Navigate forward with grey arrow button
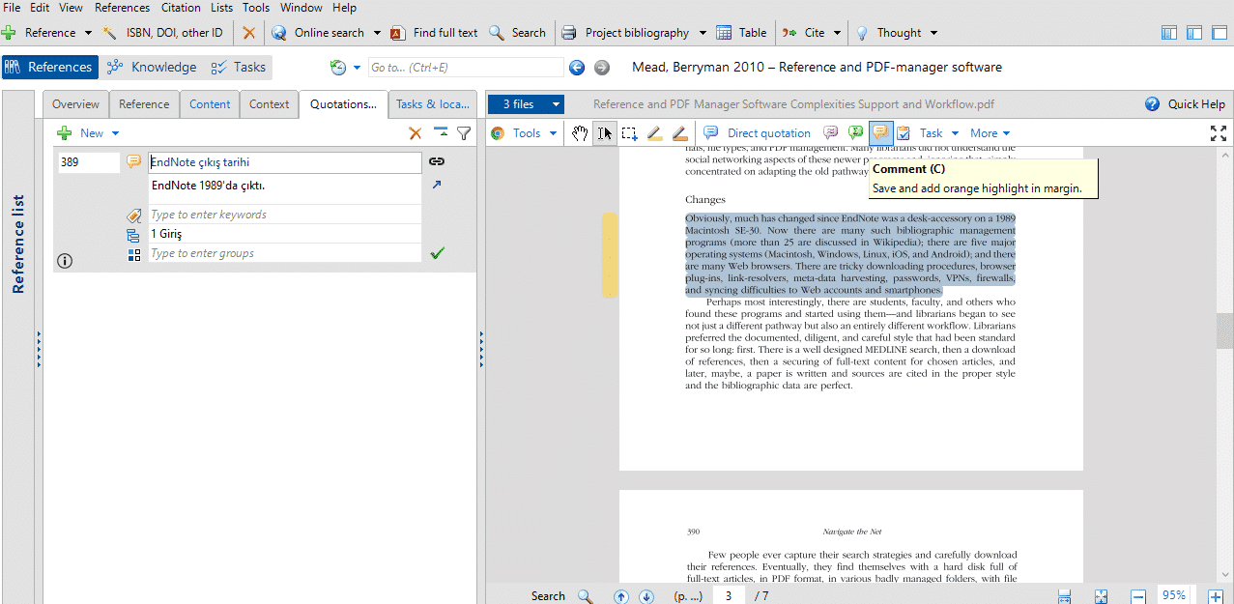This screenshot has width=1234, height=604. [602, 68]
